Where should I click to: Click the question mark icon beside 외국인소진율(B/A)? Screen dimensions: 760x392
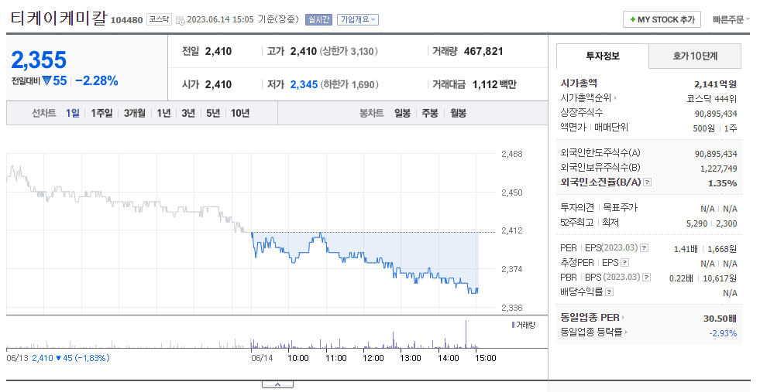point(648,182)
